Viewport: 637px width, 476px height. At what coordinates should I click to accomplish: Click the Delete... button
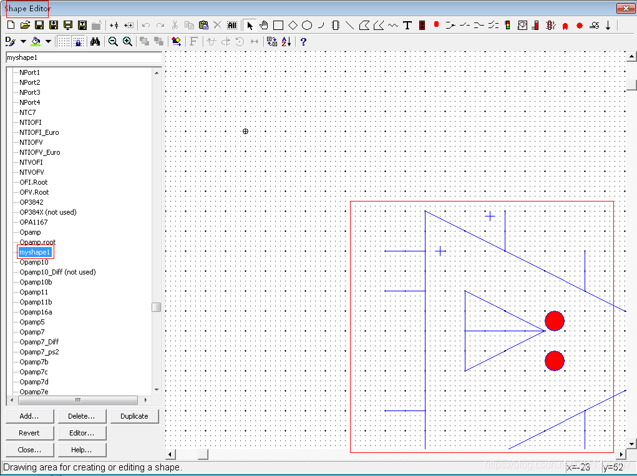(82, 416)
